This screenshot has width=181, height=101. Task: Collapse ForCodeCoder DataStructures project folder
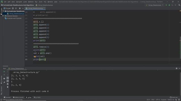point(3,11)
